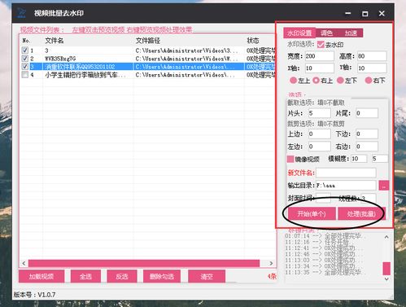Click the log panel scroll-up arrow

(386, 237)
